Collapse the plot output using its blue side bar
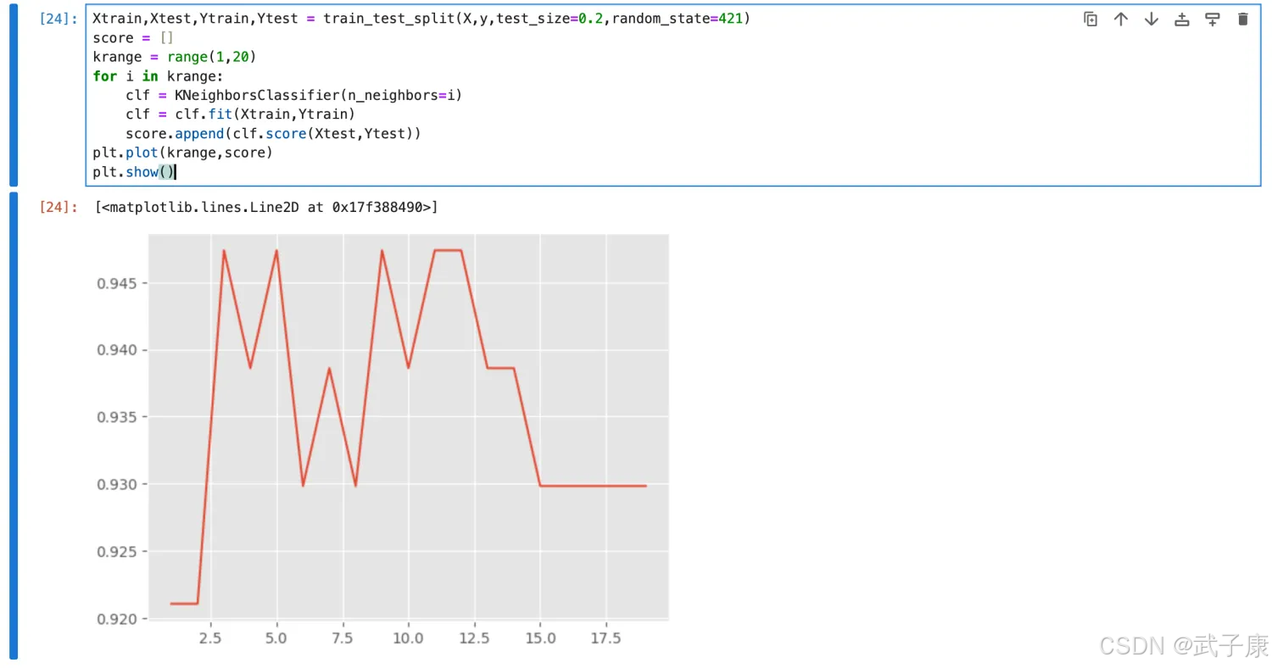This screenshot has width=1272, height=668. pos(13,426)
